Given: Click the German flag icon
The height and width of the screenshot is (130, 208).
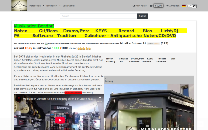Looking at the screenshot, I should [x=184, y=6].
